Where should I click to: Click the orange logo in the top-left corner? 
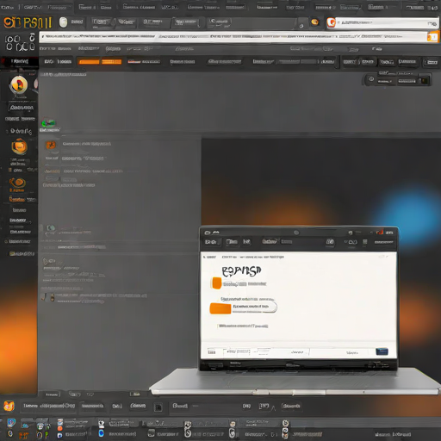pos(28,22)
